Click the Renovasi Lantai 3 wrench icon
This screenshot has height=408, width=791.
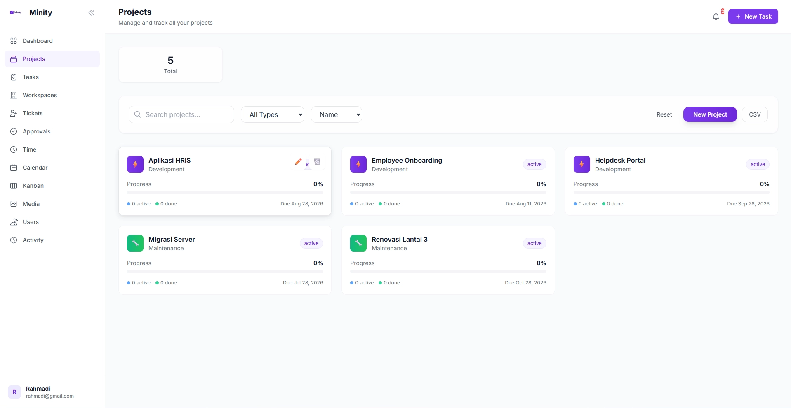pyautogui.click(x=358, y=243)
